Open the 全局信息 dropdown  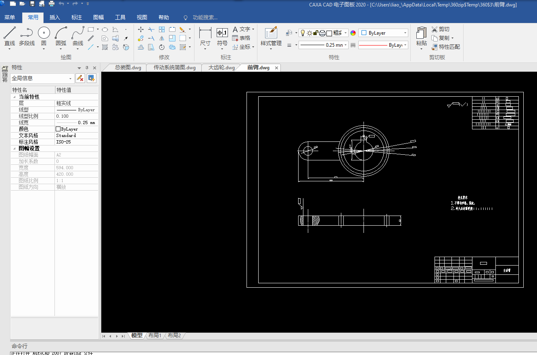pos(71,79)
